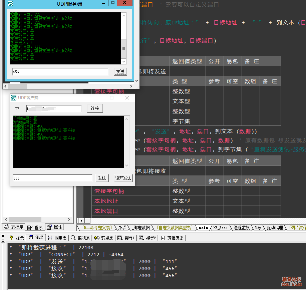This screenshot has width=306, height=290.
Task: Click the code editor's horizontal scroll left arrow
Action: (81, 221)
